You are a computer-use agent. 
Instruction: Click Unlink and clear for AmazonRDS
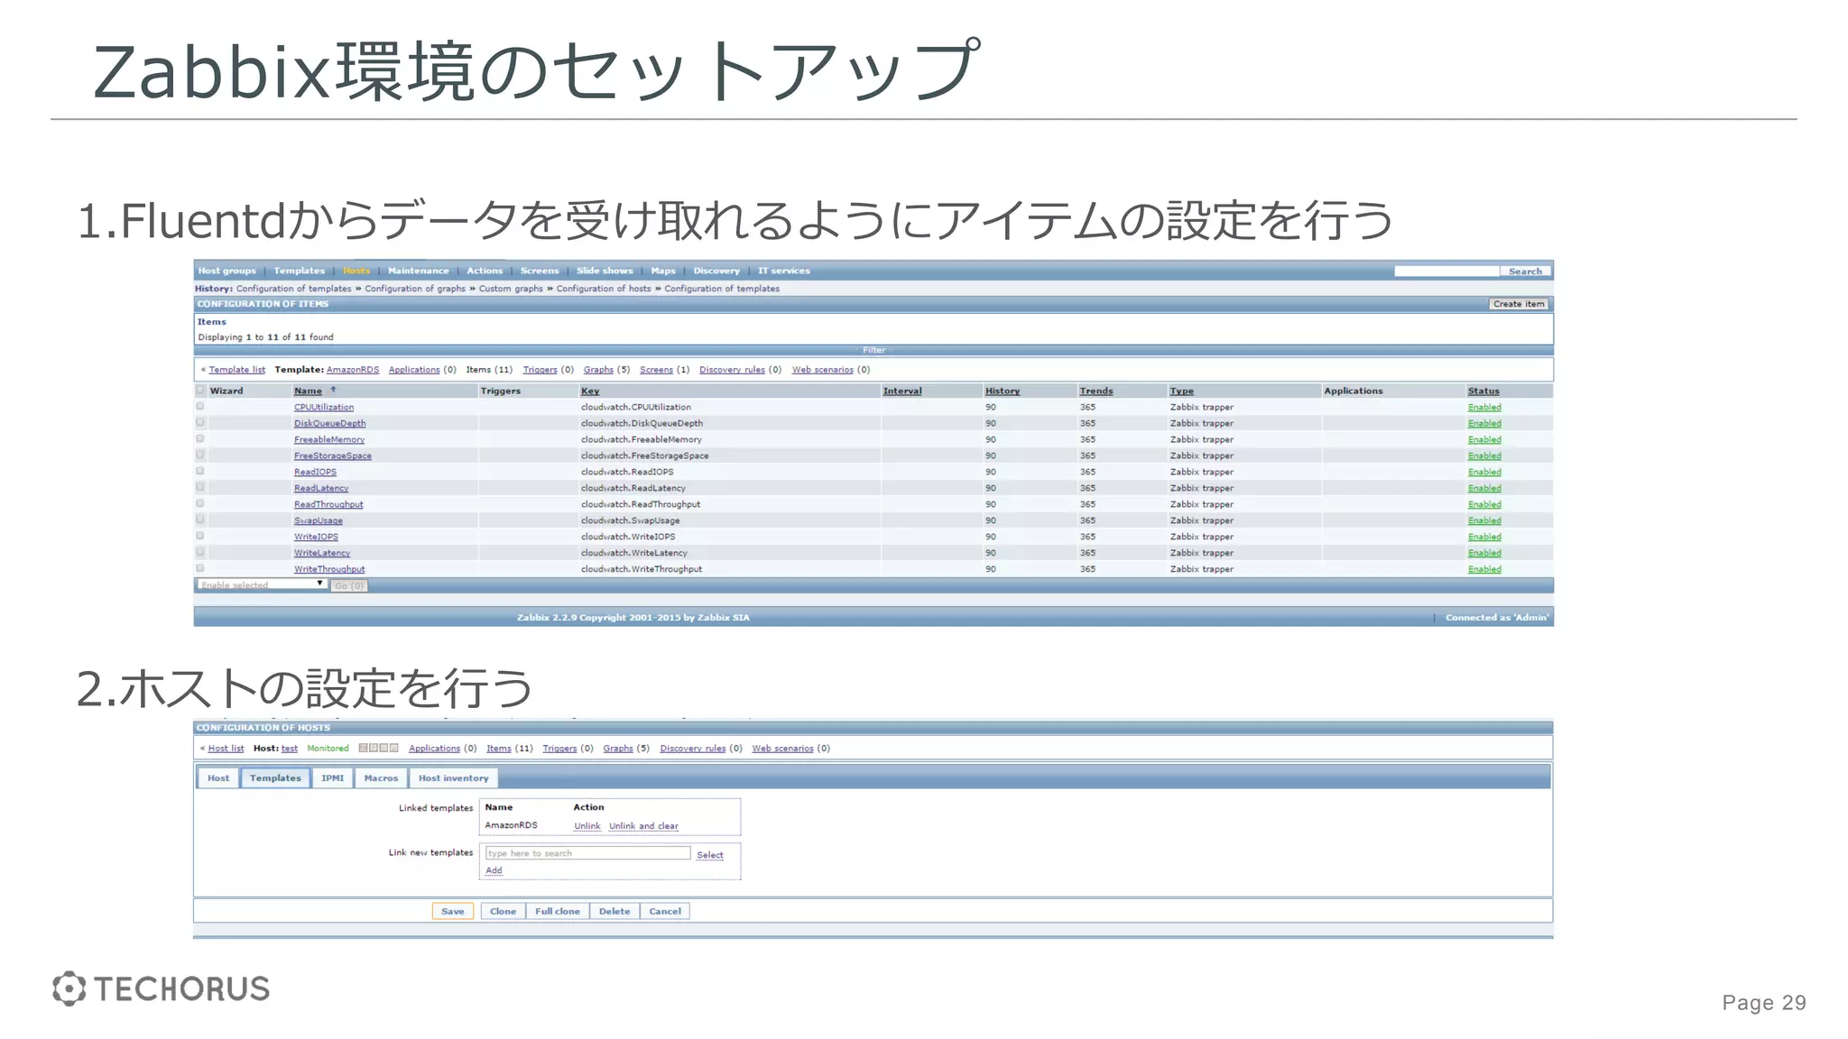(643, 826)
